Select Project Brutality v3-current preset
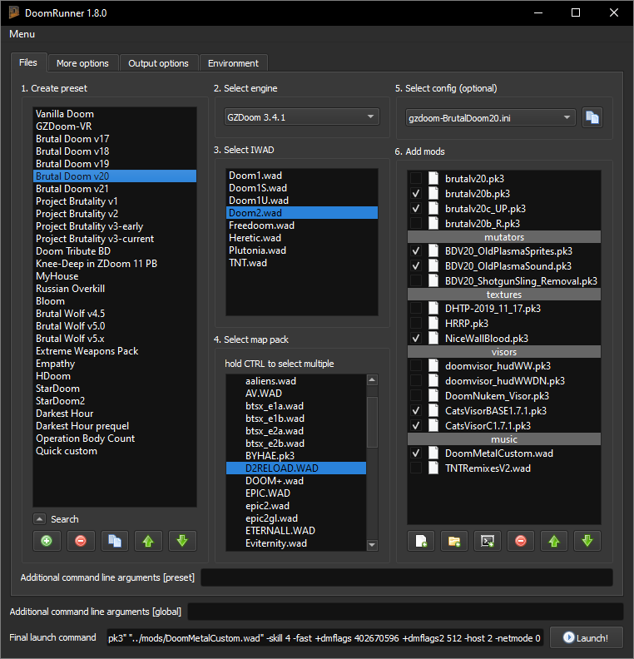Screen dimensions: 634x659 115,238
